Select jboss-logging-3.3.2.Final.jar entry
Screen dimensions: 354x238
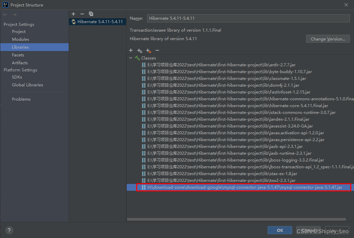[236, 160]
